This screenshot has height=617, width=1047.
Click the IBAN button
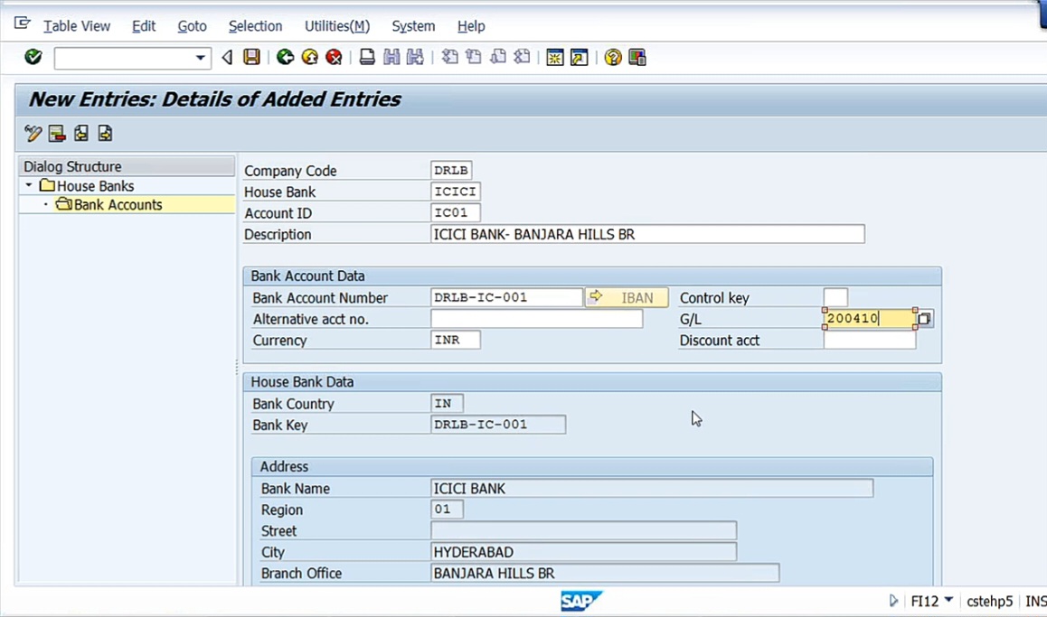(x=627, y=297)
